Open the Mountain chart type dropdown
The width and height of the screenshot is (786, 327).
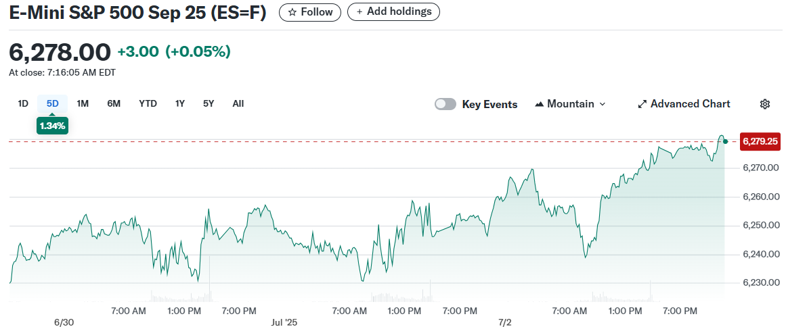point(571,104)
